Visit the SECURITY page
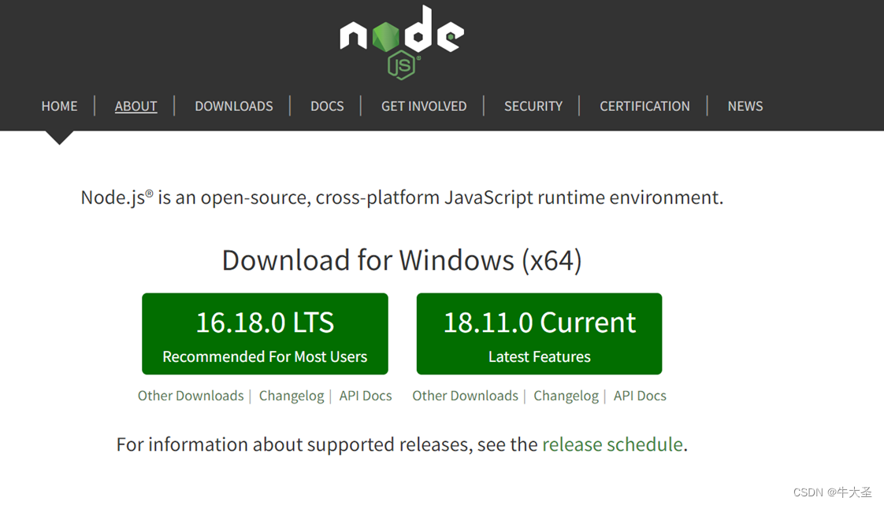The height and width of the screenshot is (505, 884). [x=533, y=106]
